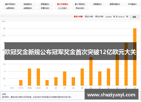Select the orange bar above 33
Image resolution: width=141 pixels, height=102 pixels.
click(x=117, y=70)
